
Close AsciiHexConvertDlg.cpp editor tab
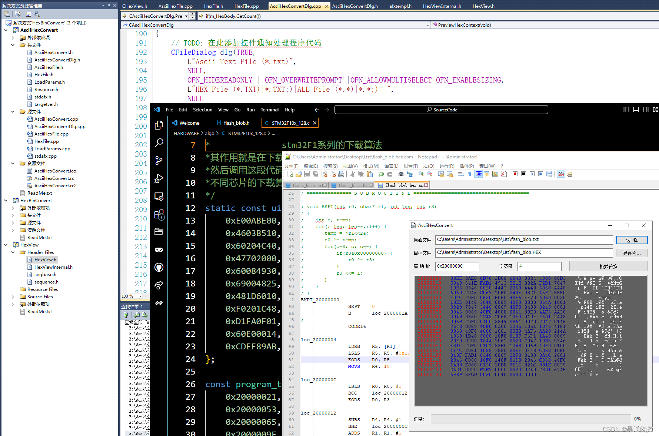pyautogui.click(x=327, y=6)
